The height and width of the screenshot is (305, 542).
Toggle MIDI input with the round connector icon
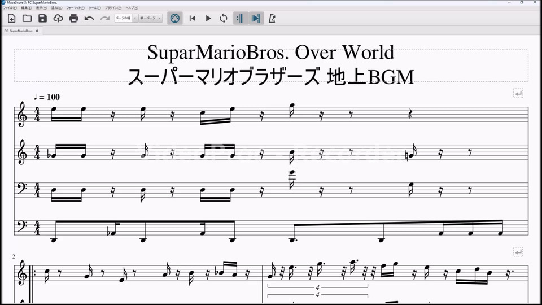175,18
